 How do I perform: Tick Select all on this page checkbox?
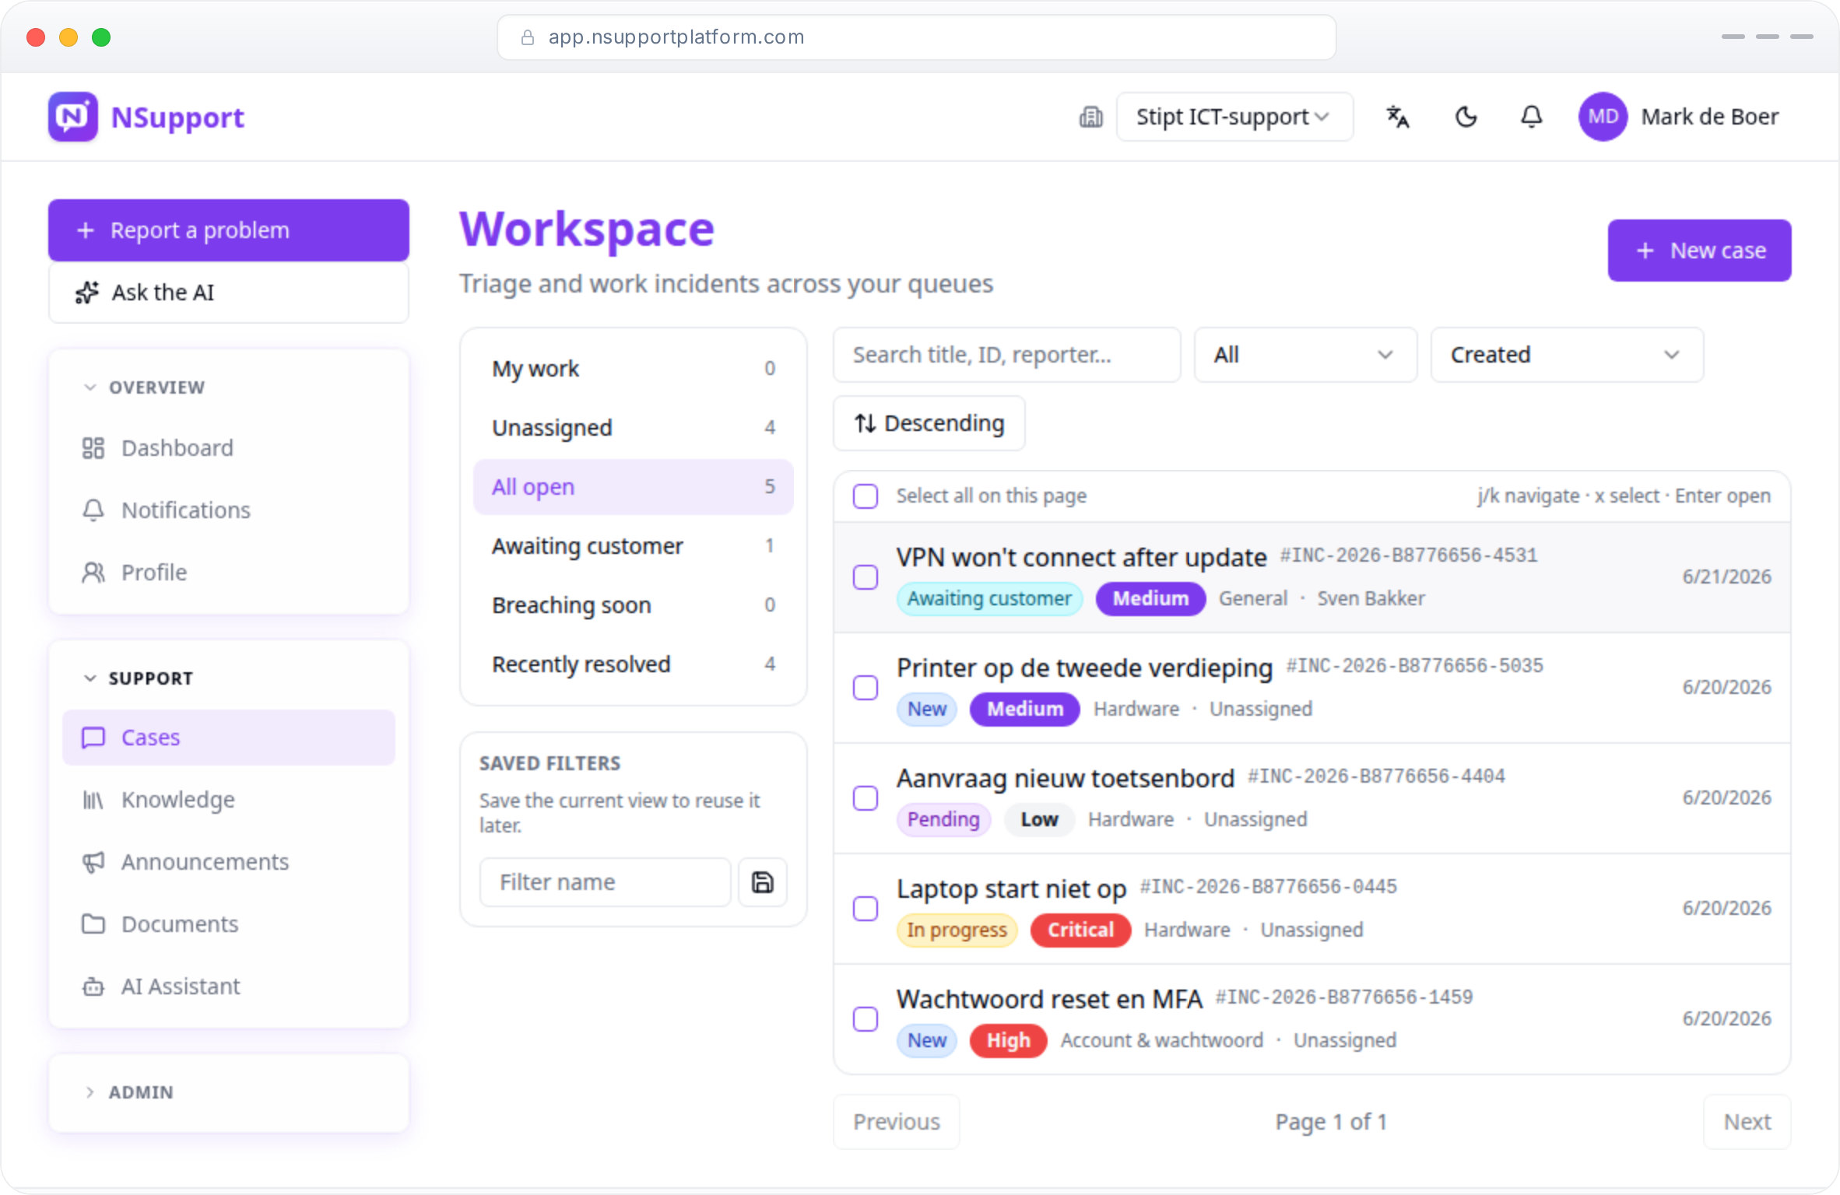pos(866,496)
